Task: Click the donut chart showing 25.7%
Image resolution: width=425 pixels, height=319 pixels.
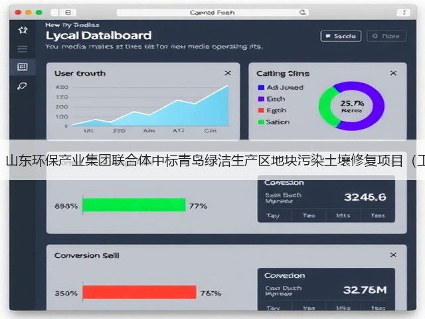Action: (351, 106)
